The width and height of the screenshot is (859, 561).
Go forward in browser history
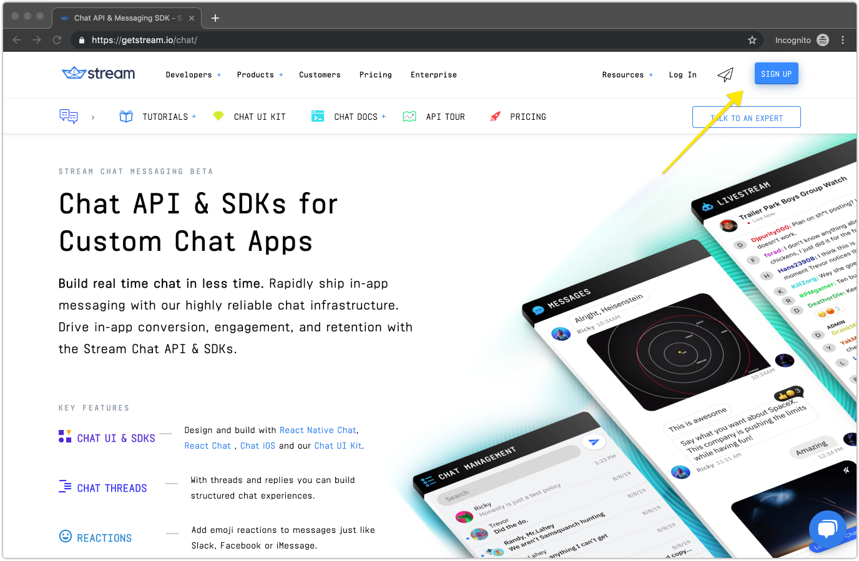(37, 40)
